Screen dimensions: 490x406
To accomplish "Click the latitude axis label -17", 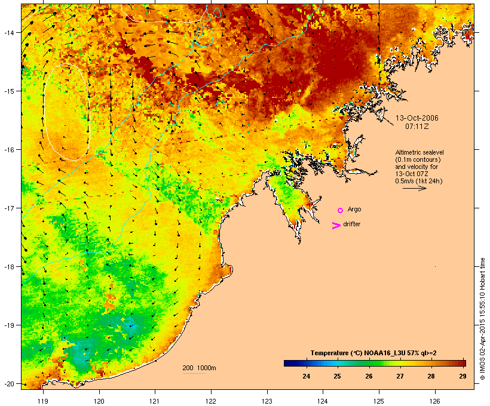I will (x=8, y=208).
